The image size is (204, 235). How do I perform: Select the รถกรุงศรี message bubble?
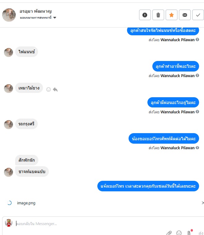point(26,124)
